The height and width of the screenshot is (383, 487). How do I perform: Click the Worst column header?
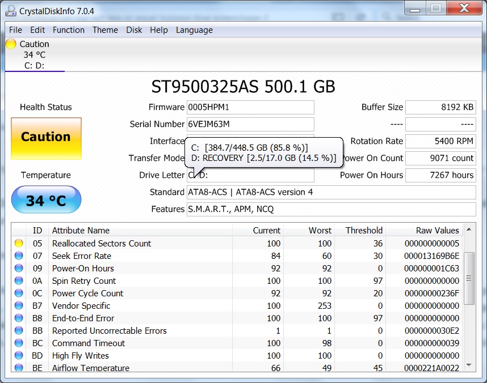[309, 230]
